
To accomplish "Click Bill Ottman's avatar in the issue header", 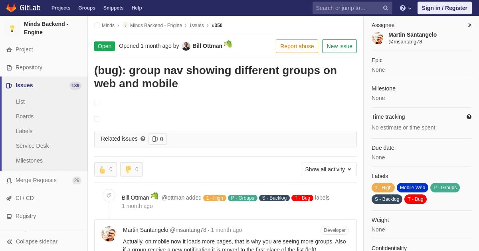I will 186,46.
